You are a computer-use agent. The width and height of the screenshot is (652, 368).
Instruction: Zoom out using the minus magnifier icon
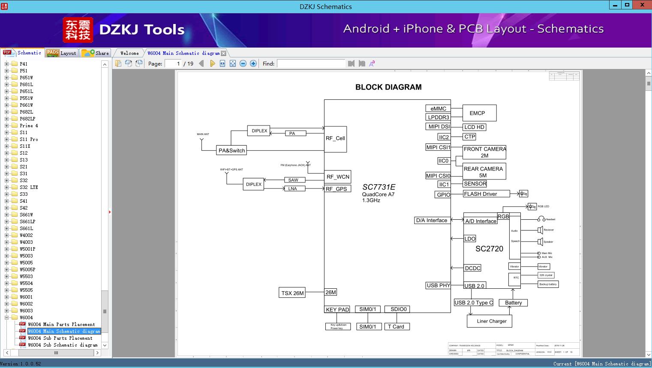[x=243, y=63]
